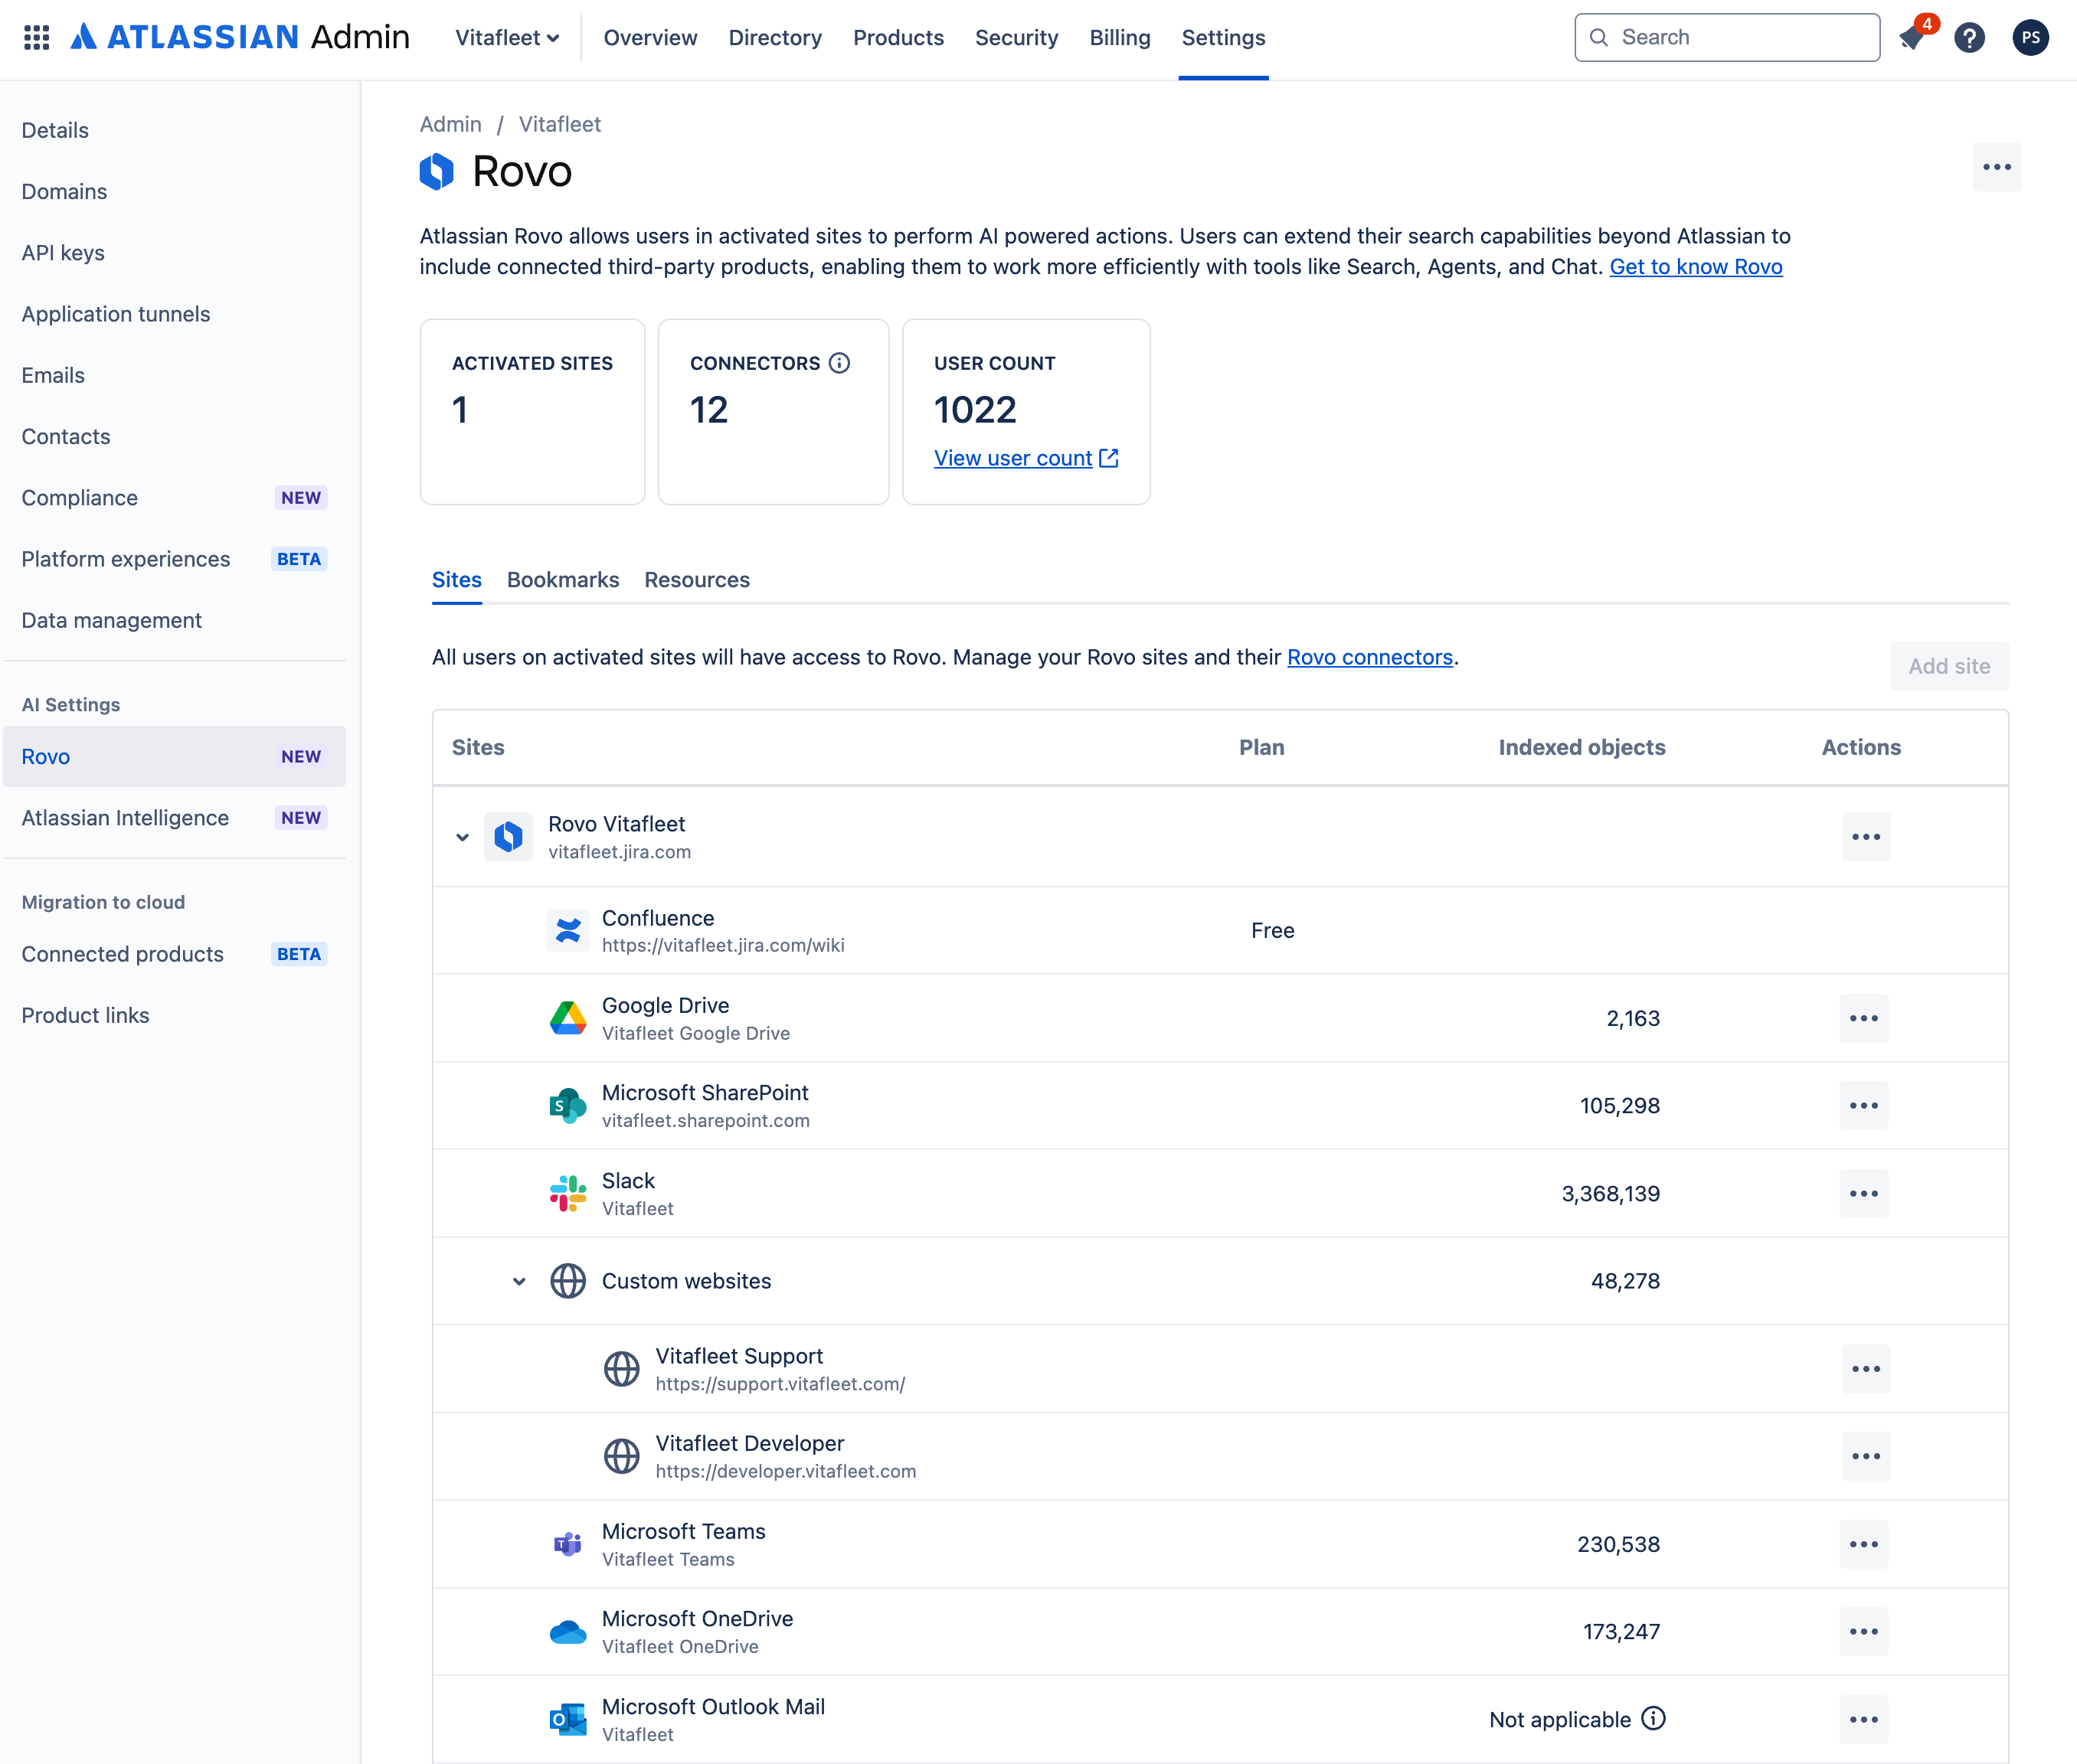The image size is (2077, 1764).
Task: Open the Atlassian app switcher grid
Action: tap(36, 37)
